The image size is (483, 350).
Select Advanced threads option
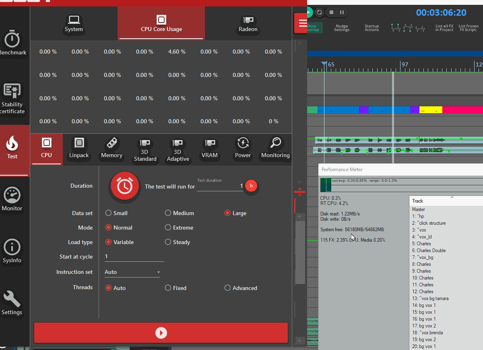[241, 288]
